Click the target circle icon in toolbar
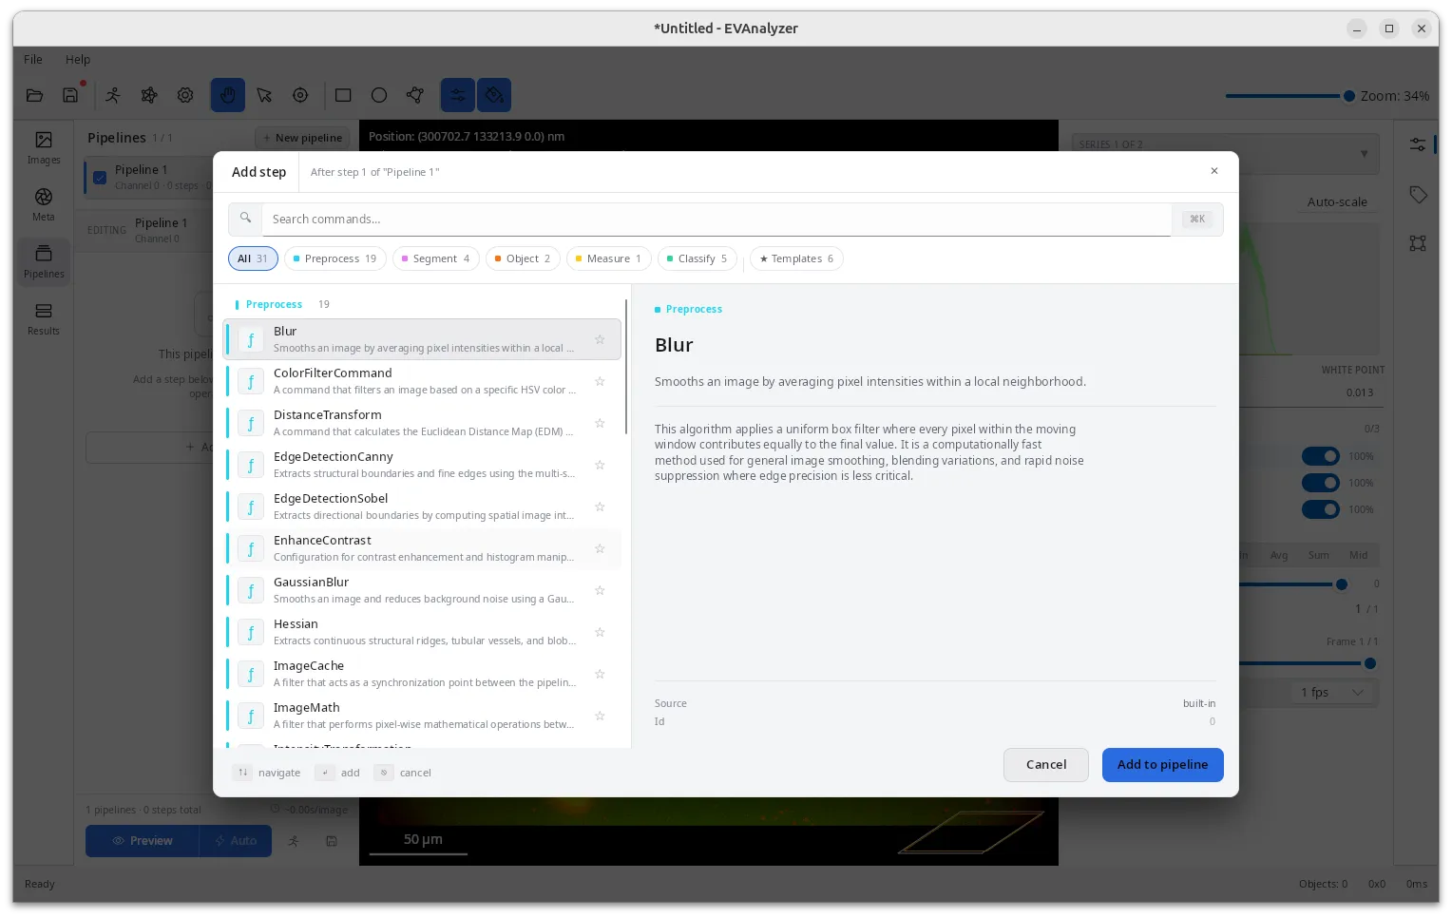Viewport: 1452px width, 918px height. pos(300,95)
